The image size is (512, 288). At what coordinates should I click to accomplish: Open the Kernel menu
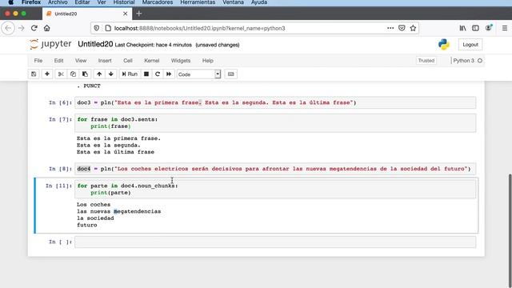(152, 61)
